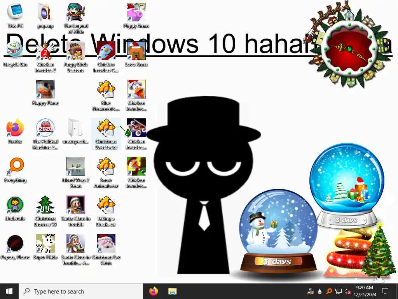Select the Chicken Invaders C... snowman icon

click(106, 56)
